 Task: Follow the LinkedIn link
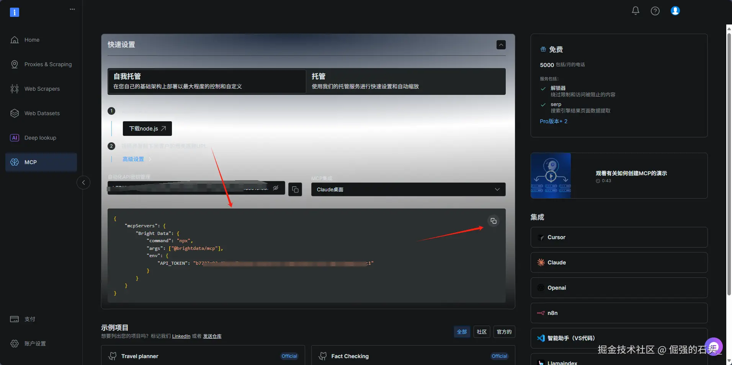click(x=181, y=336)
